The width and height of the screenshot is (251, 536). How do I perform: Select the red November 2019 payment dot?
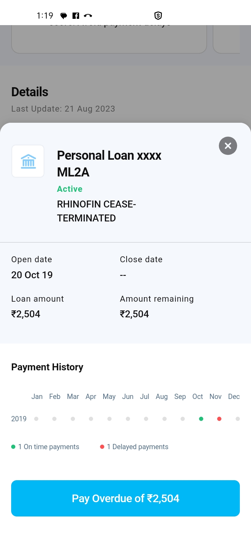point(219,419)
